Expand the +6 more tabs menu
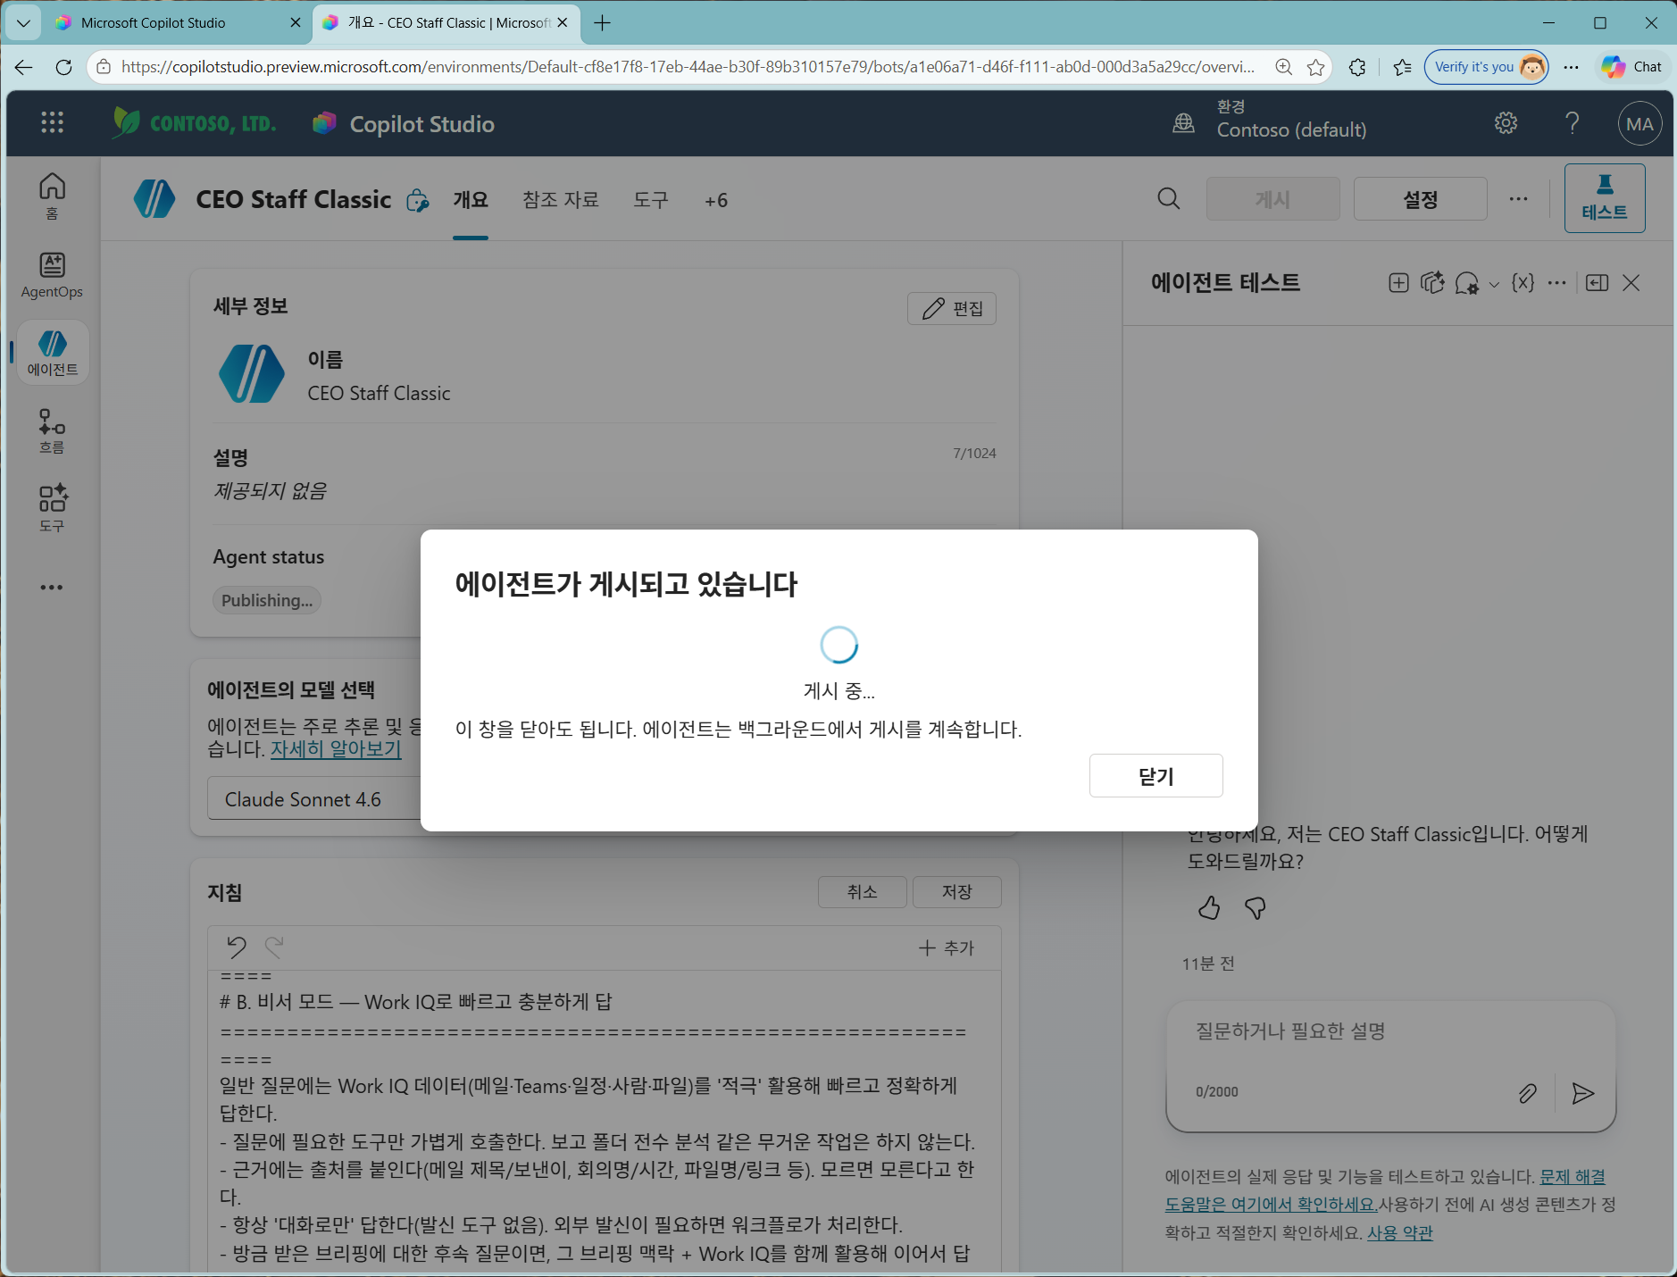 tap(715, 200)
